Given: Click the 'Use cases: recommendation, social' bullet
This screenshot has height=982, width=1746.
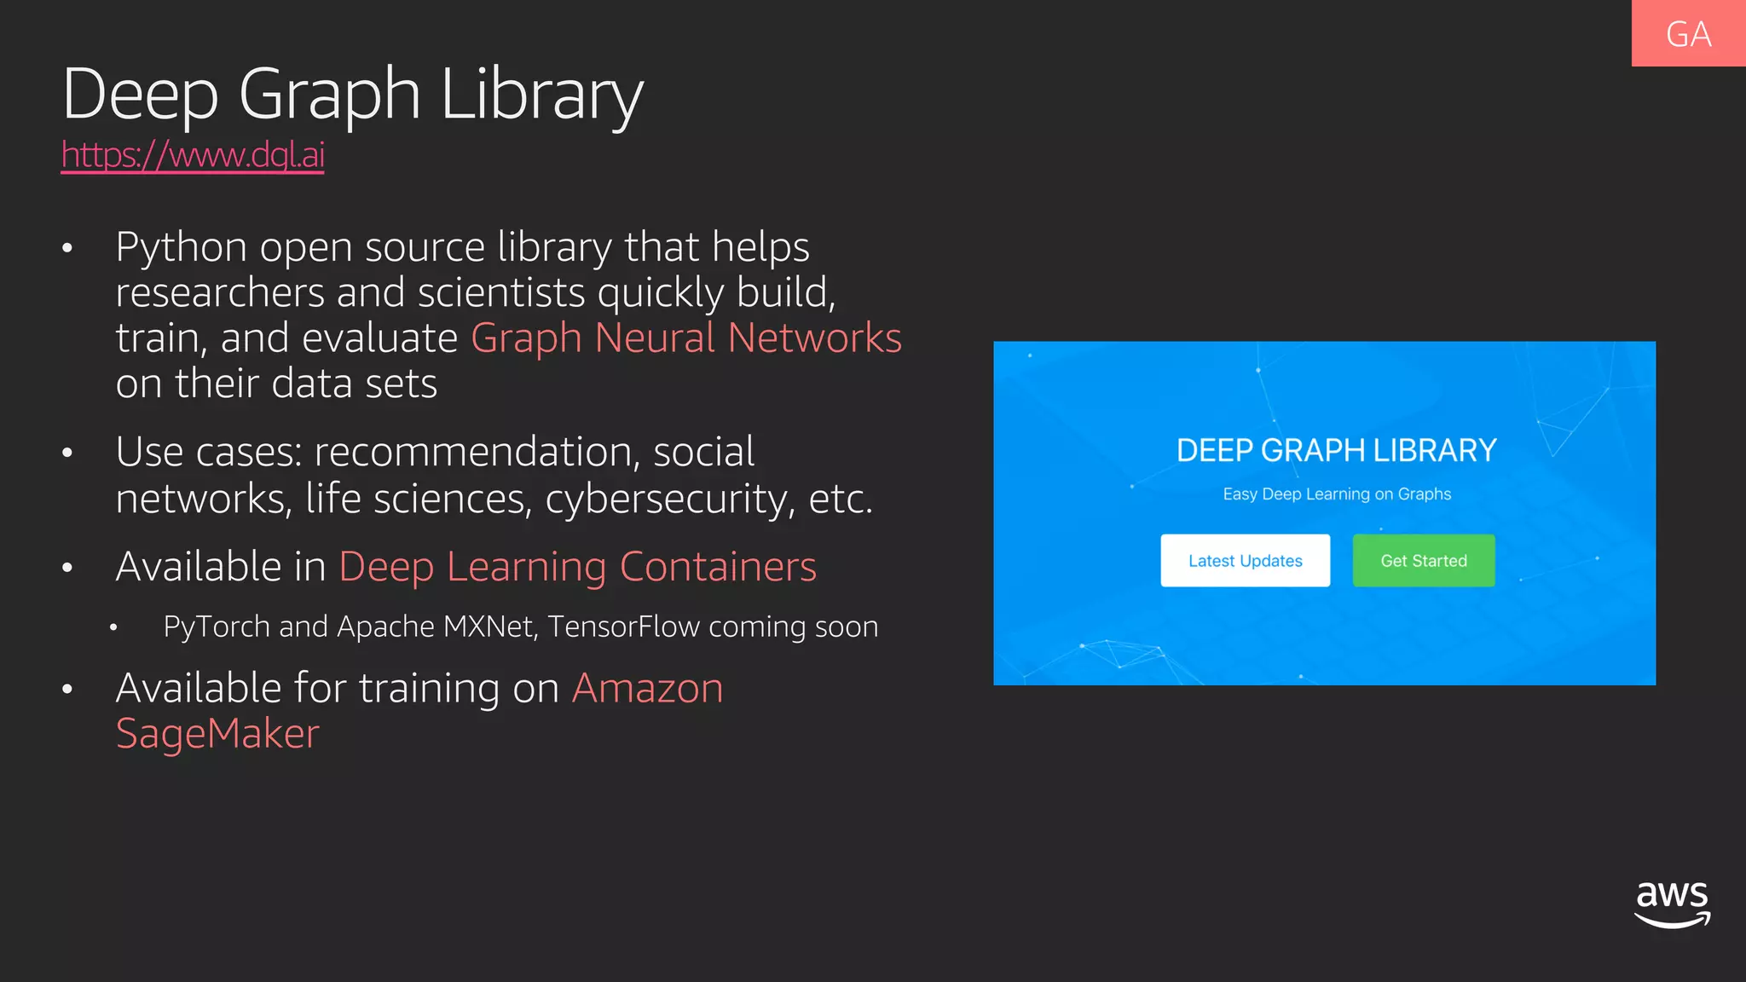Looking at the screenshot, I should coord(494,475).
